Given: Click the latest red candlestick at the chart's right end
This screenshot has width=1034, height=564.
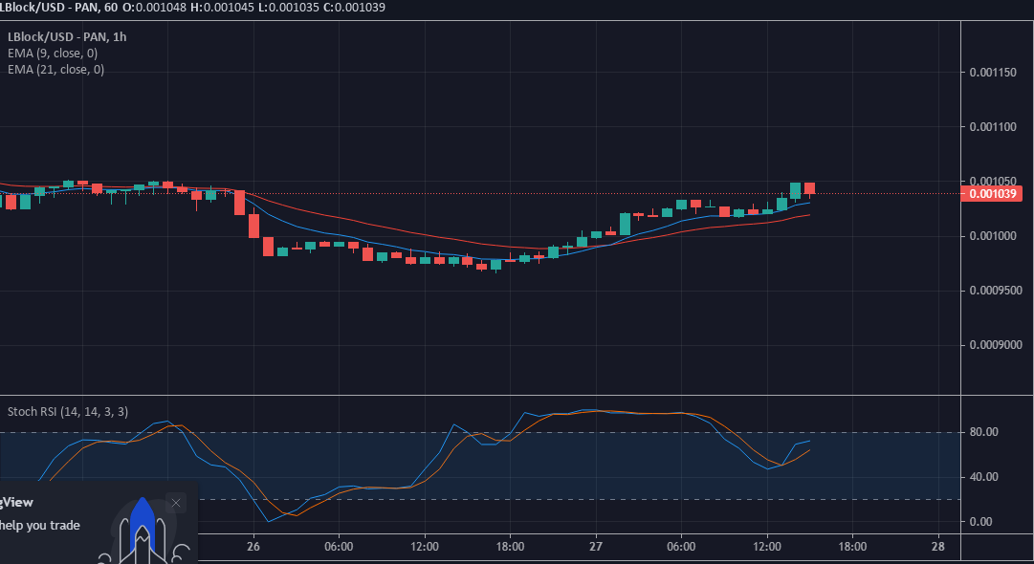Looking at the screenshot, I should (x=809, y=188).
